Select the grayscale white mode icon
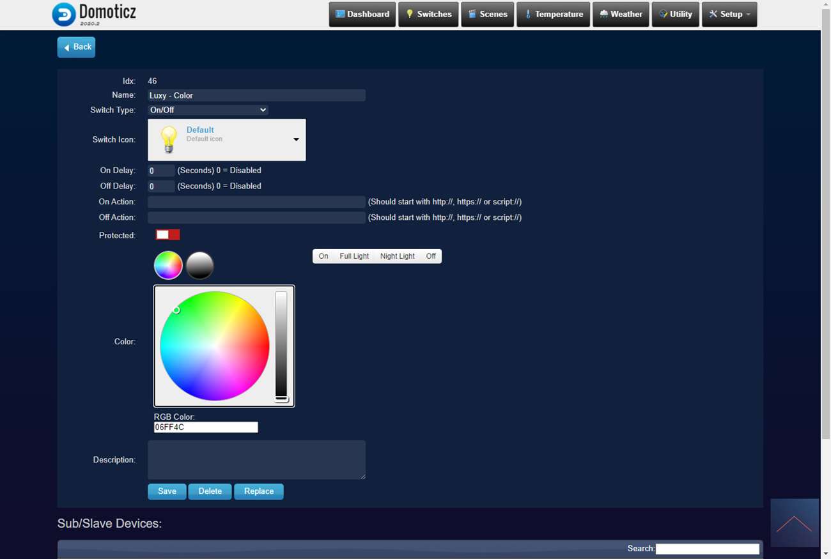The height and width of the screenshot is (559, 831). 199,265
